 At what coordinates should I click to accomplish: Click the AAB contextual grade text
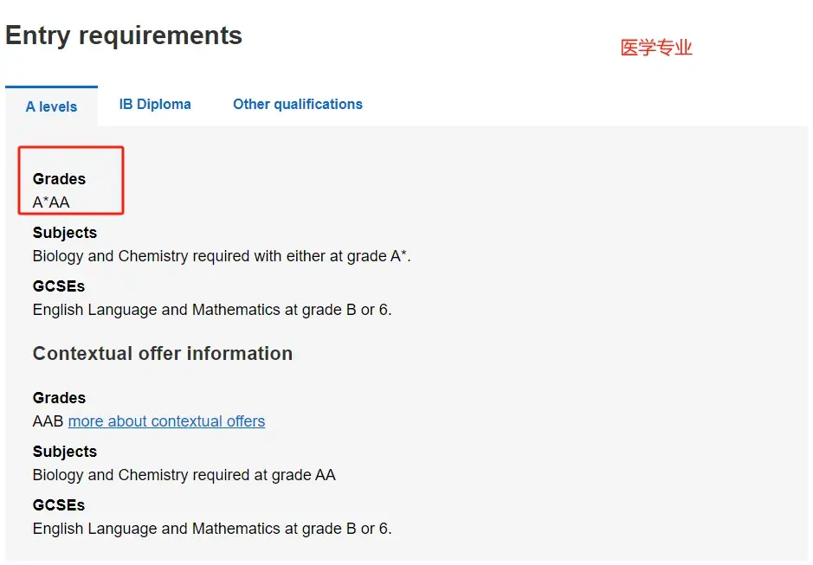[46, 421]
